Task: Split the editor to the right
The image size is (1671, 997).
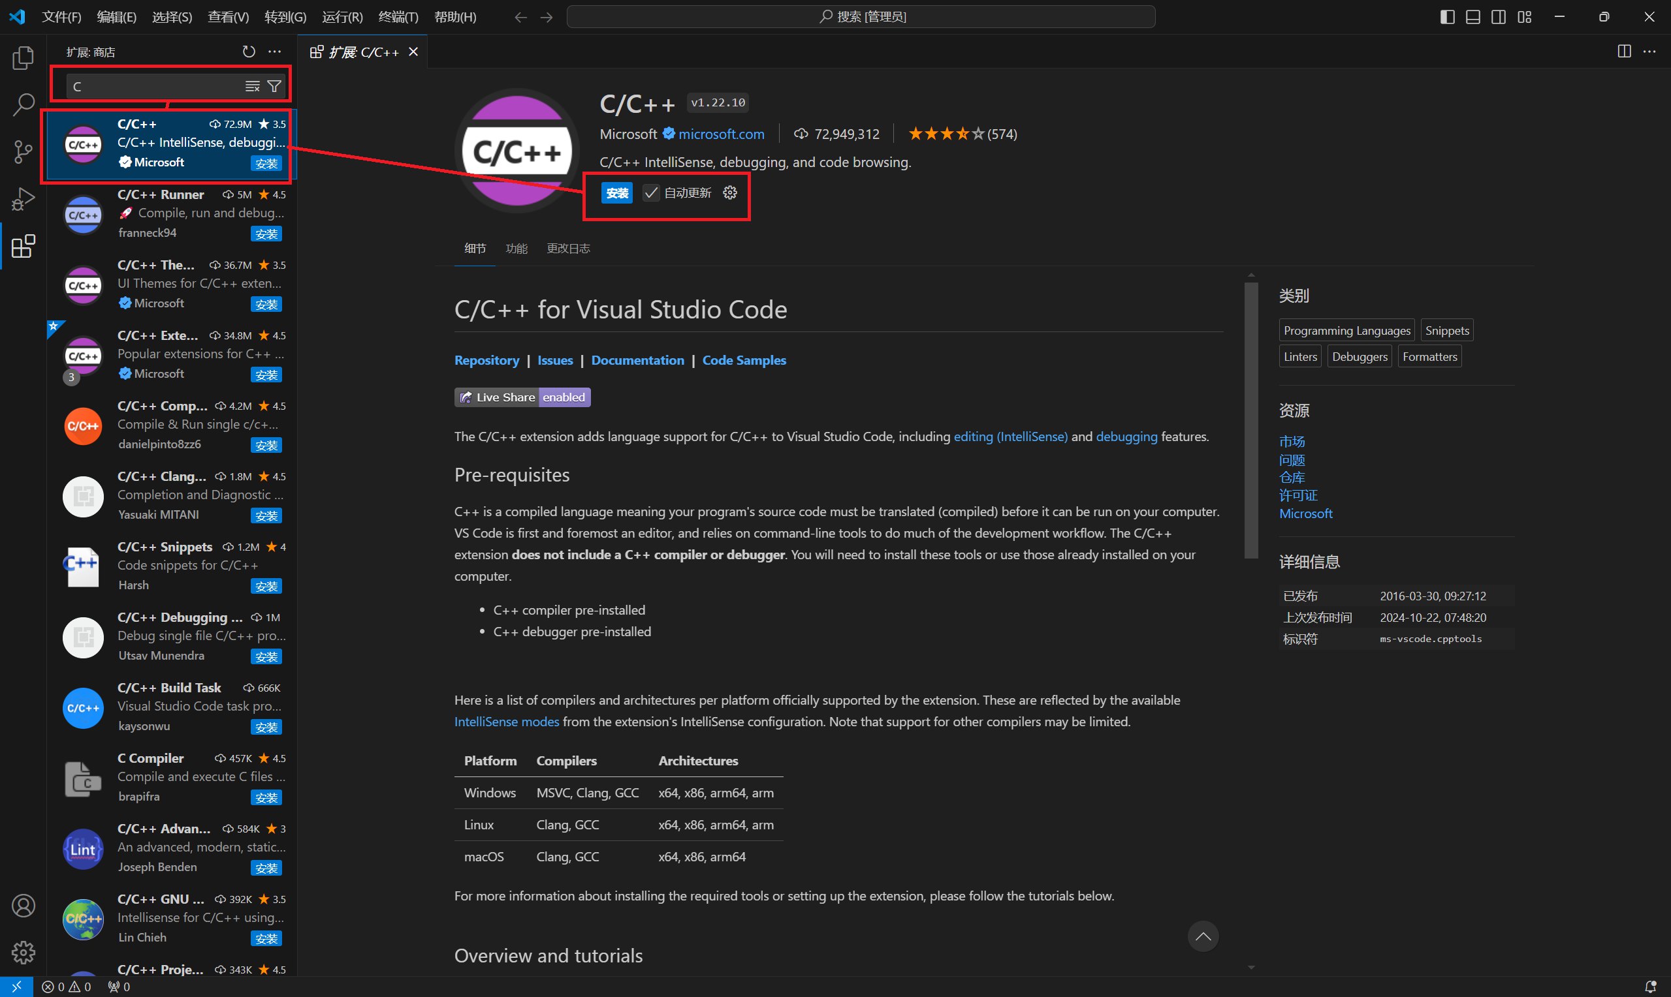Action: click(1624, 52)
